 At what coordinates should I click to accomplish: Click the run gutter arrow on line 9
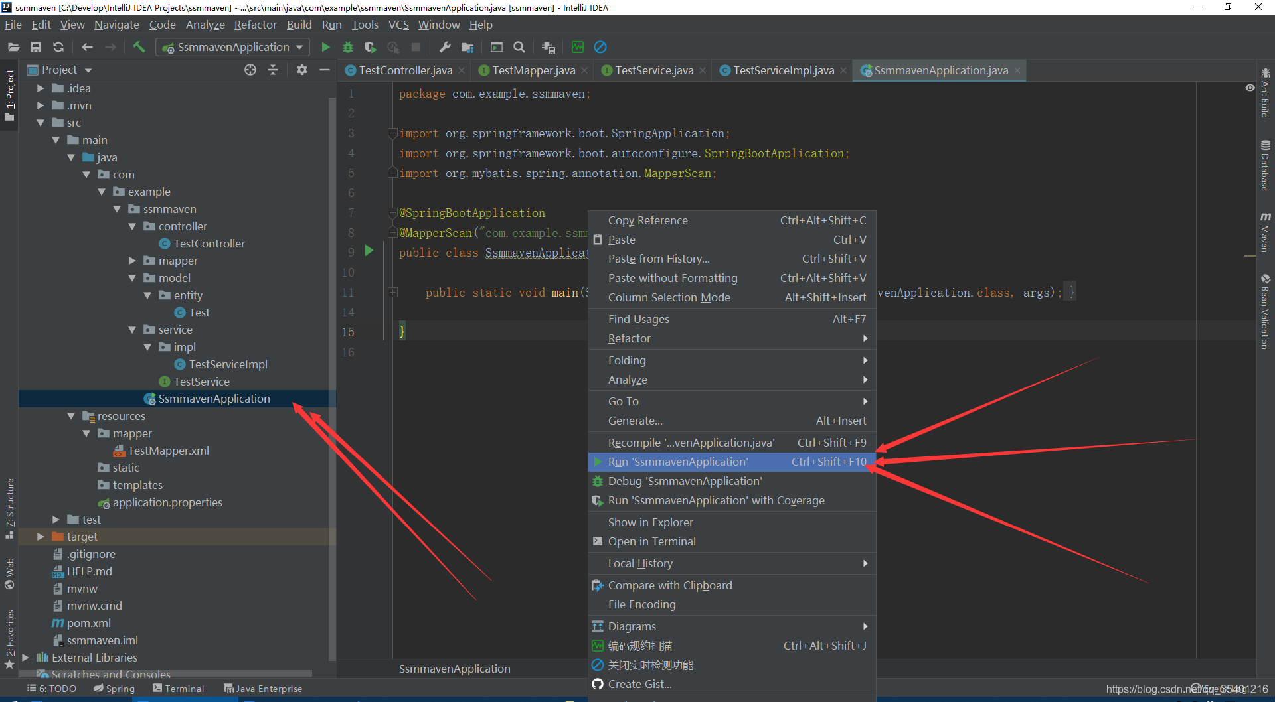click(x=369, y=251)
